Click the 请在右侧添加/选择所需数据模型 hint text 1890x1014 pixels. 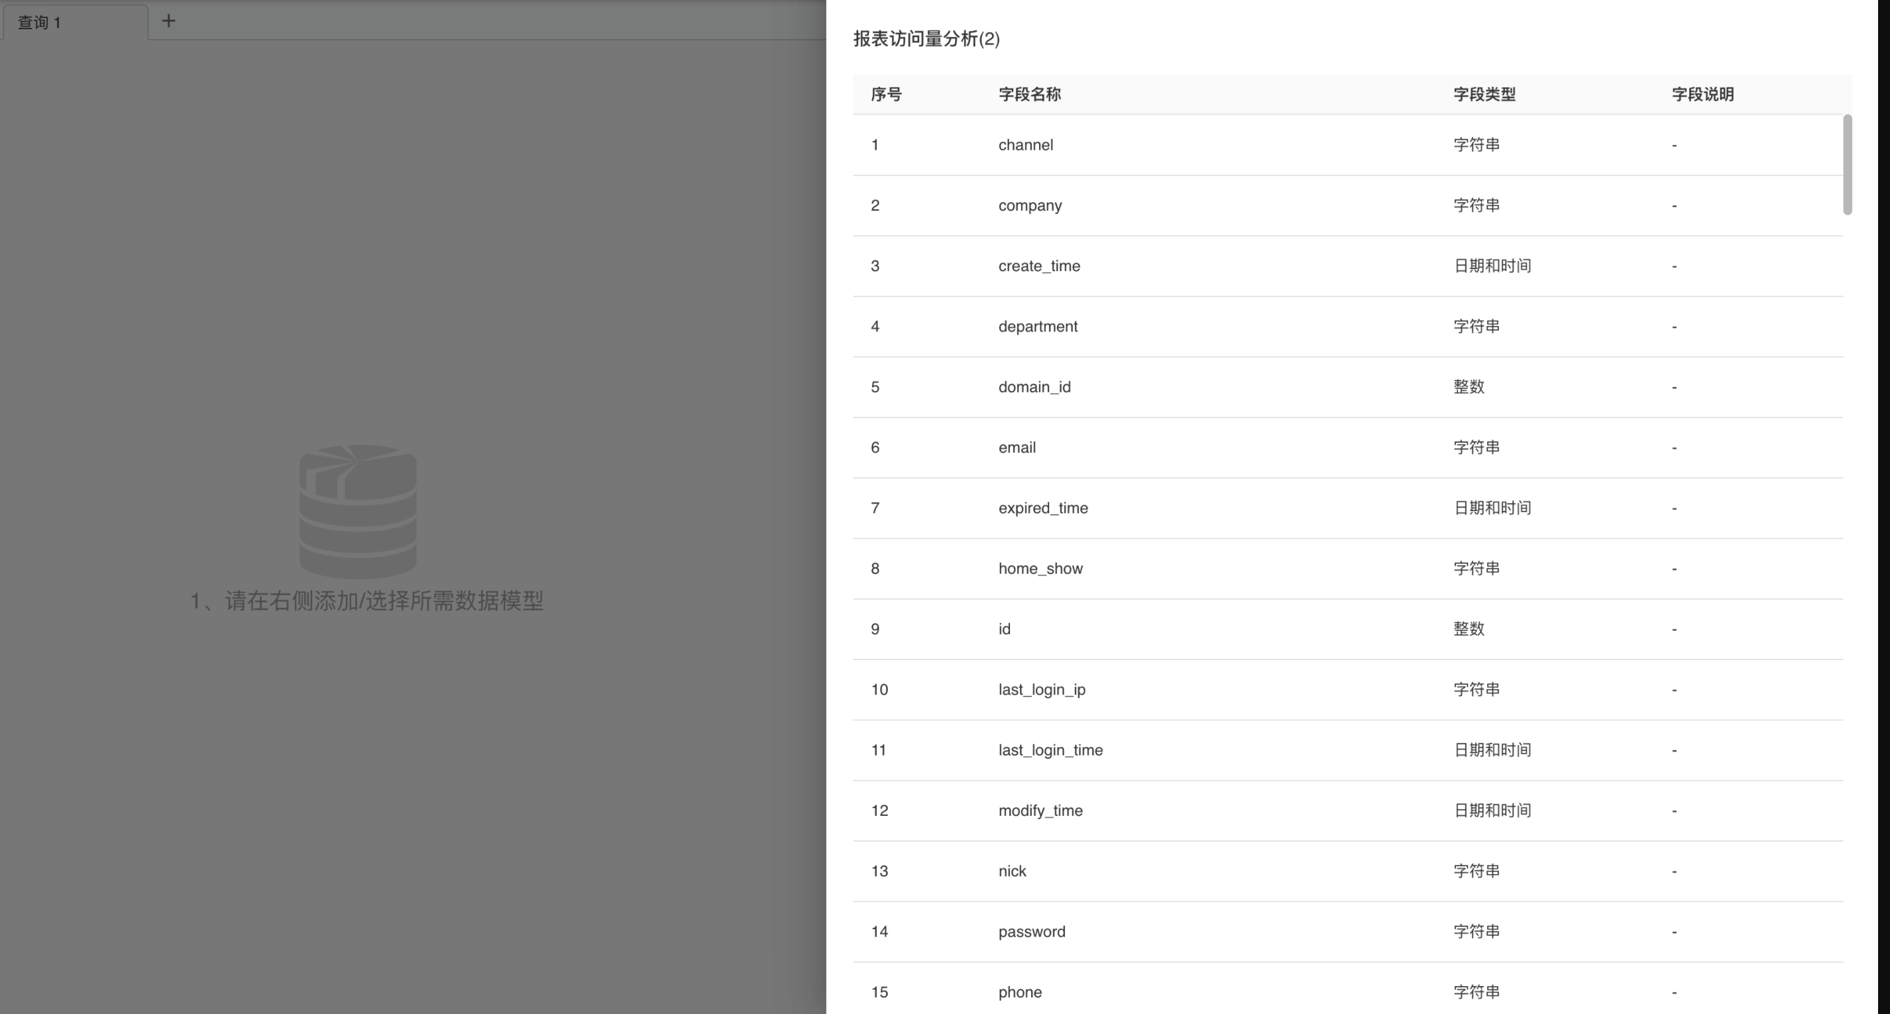(367, 601)
